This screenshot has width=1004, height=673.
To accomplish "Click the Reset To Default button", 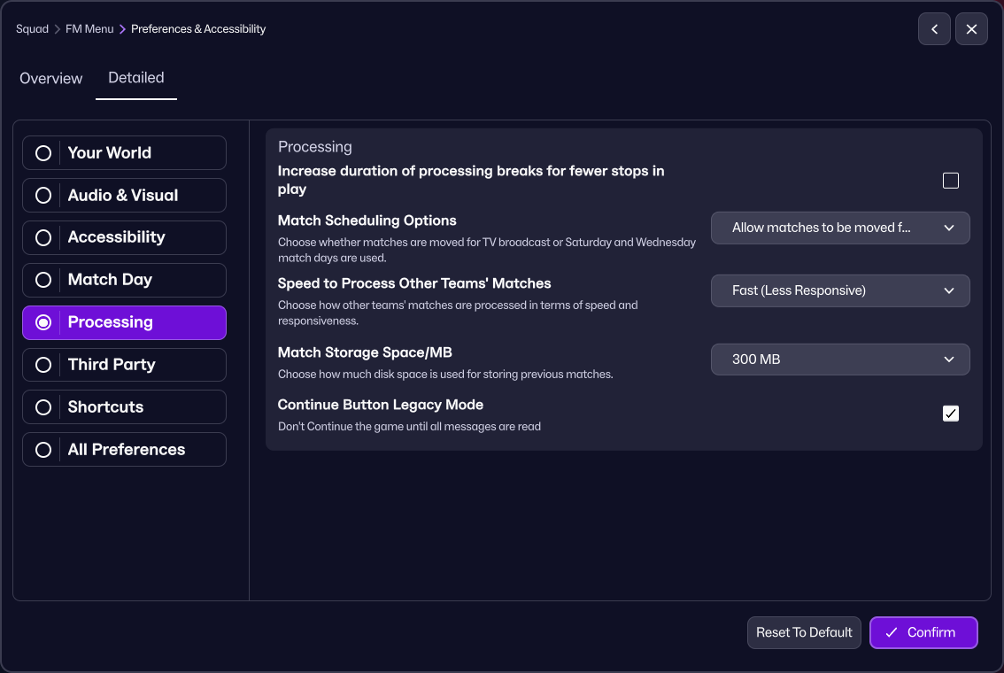I will 804,632.
